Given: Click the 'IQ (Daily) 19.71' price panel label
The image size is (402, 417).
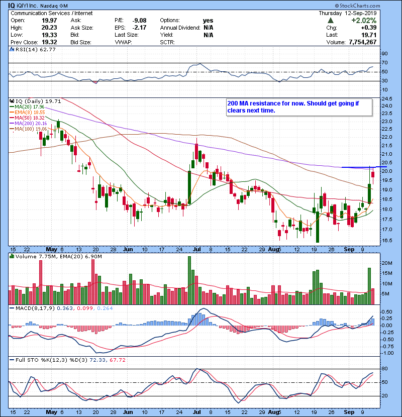Looking at the screenshot, I should [x=38, y=101].
